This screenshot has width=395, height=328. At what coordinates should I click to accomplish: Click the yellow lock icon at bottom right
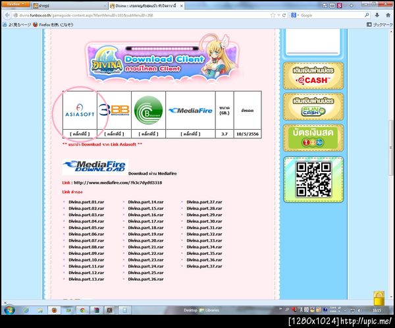(x=379, y=298)
